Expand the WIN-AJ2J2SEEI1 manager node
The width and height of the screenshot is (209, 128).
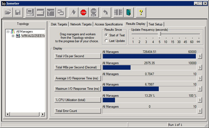(13, 36)
